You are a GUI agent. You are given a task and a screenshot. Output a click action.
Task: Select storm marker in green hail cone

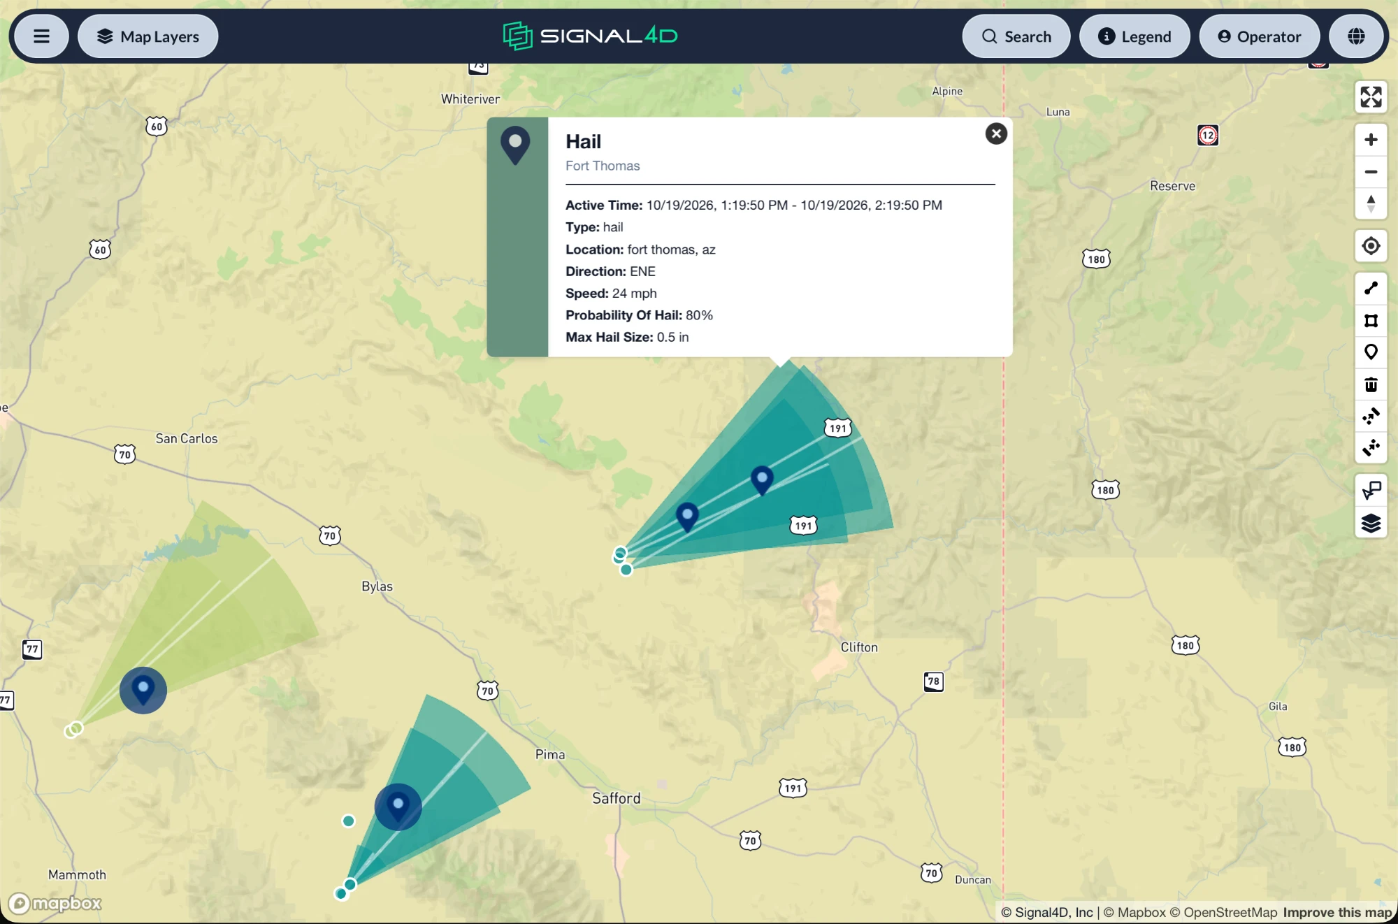143,691
